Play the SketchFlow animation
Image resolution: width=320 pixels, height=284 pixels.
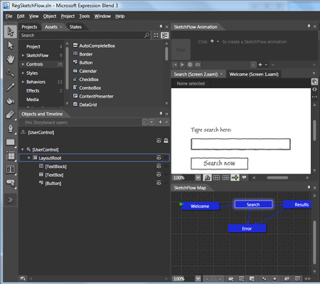click(x=182, y=65)
